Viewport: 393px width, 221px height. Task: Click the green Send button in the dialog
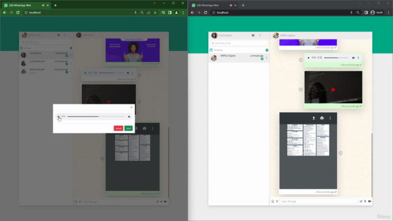[x=128, y=128]
